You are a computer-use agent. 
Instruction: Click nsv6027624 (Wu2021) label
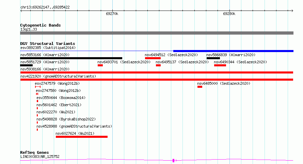(x=75, y=133)
